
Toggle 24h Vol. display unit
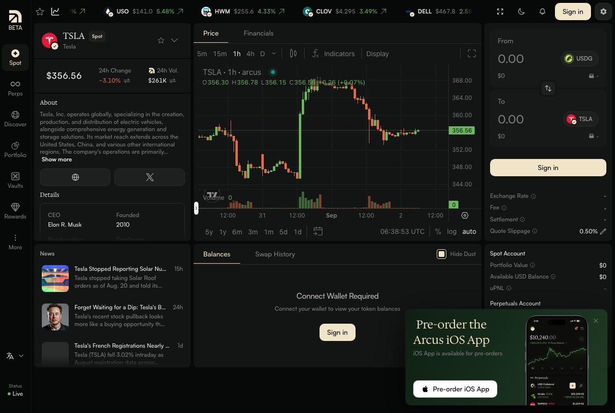(172, 81)
